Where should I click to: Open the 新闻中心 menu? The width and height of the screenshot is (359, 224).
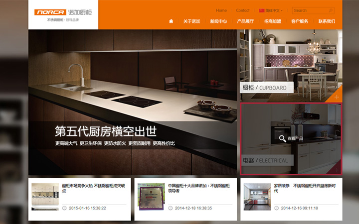(218, 21)
